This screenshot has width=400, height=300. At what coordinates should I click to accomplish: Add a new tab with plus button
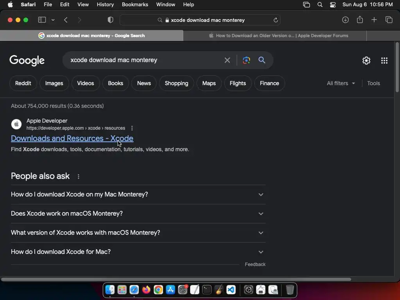tap(374, 20)
